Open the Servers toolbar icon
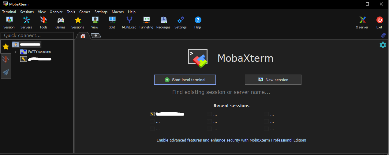This screenshot has width=389, height=155. click(26, 23)
